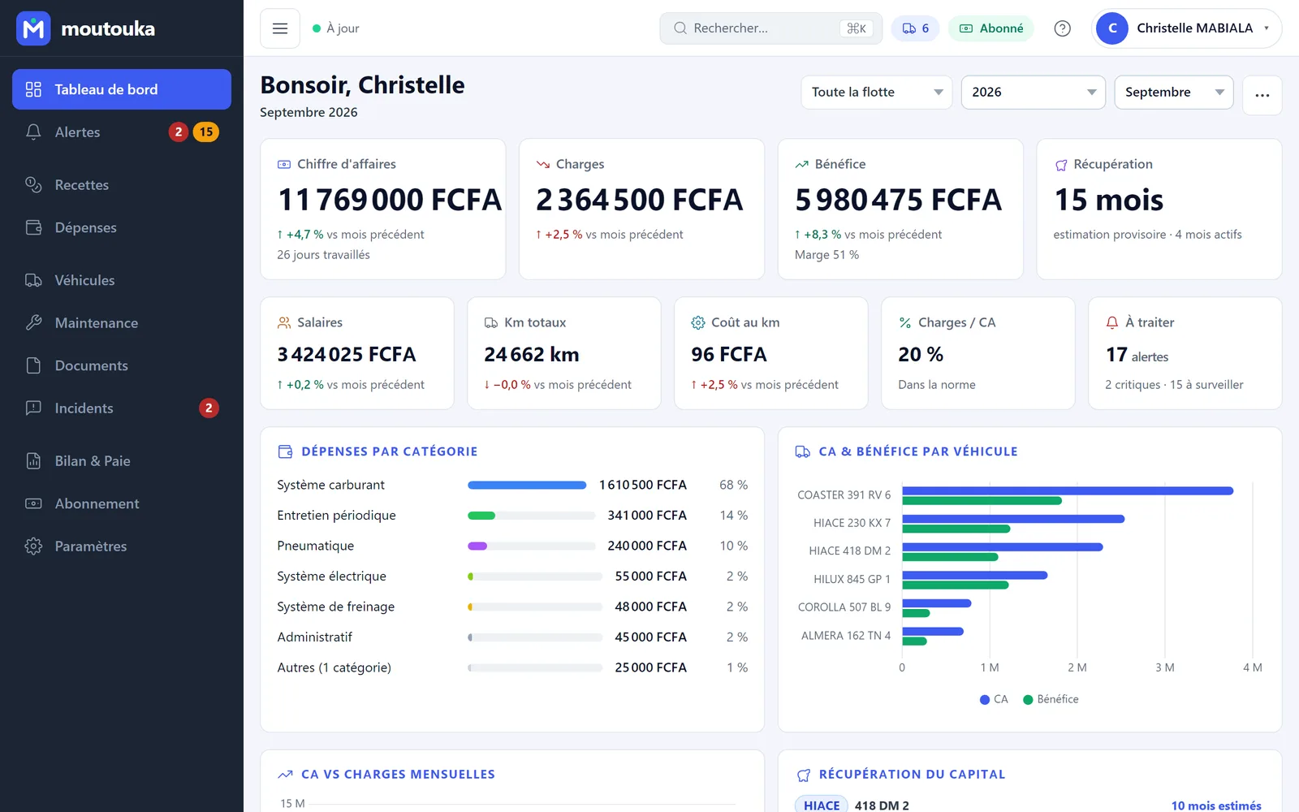
Task: Click the Système carburant progress bar
Action: point(527,485)
